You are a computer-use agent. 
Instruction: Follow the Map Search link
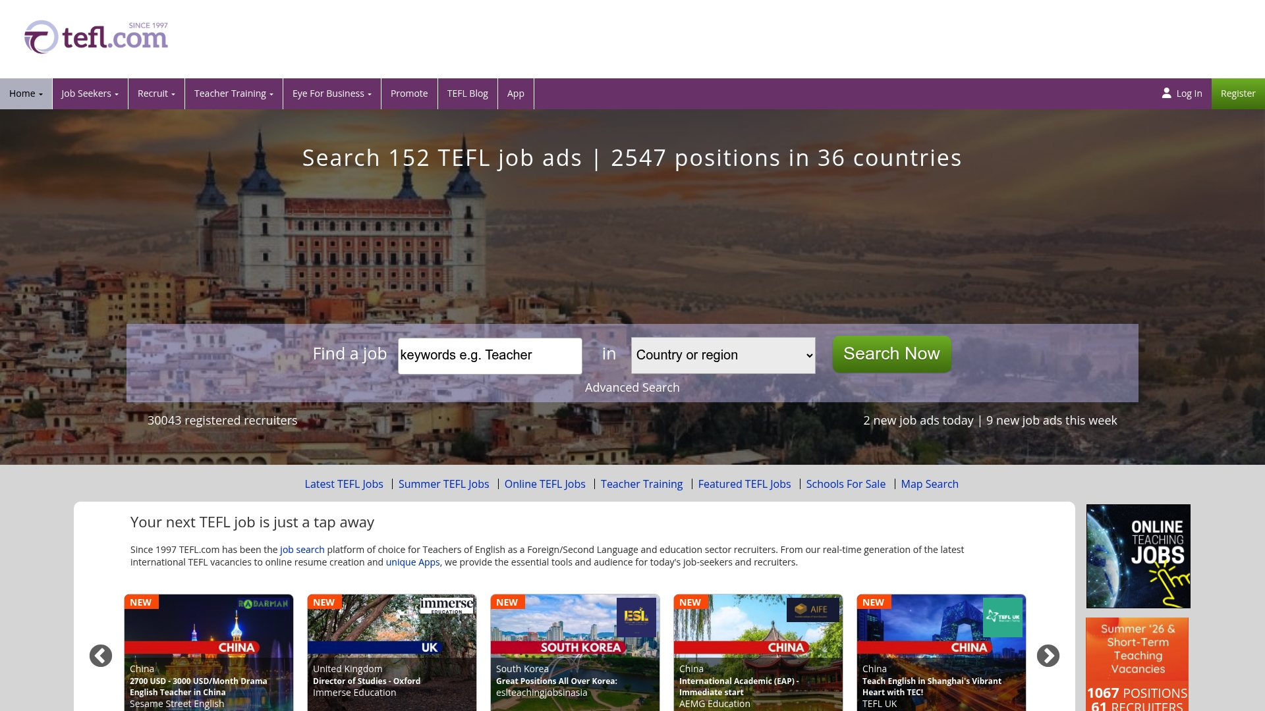(x=930, y=484)
